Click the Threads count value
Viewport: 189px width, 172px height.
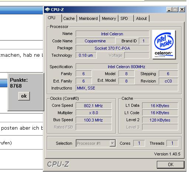[172, 143]
